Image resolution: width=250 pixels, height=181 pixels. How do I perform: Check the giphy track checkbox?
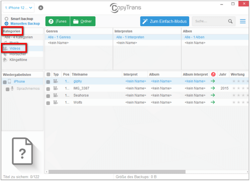[x=48, y=82]
